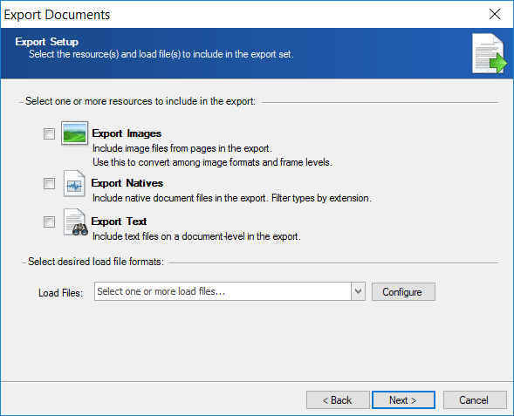Image resolution: width=514 pixels, height=416 pixels.
Task: Click the Export Setup banner title
Action: tap(47, 42)
